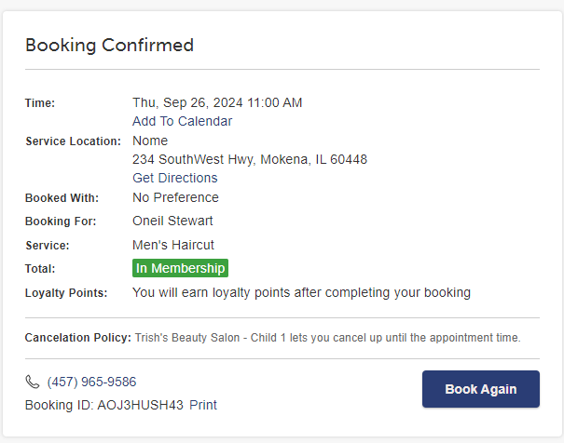564x443 pixels.
Task: Click the Thu, Sep 26 appointment time
Action: point(217,102)
